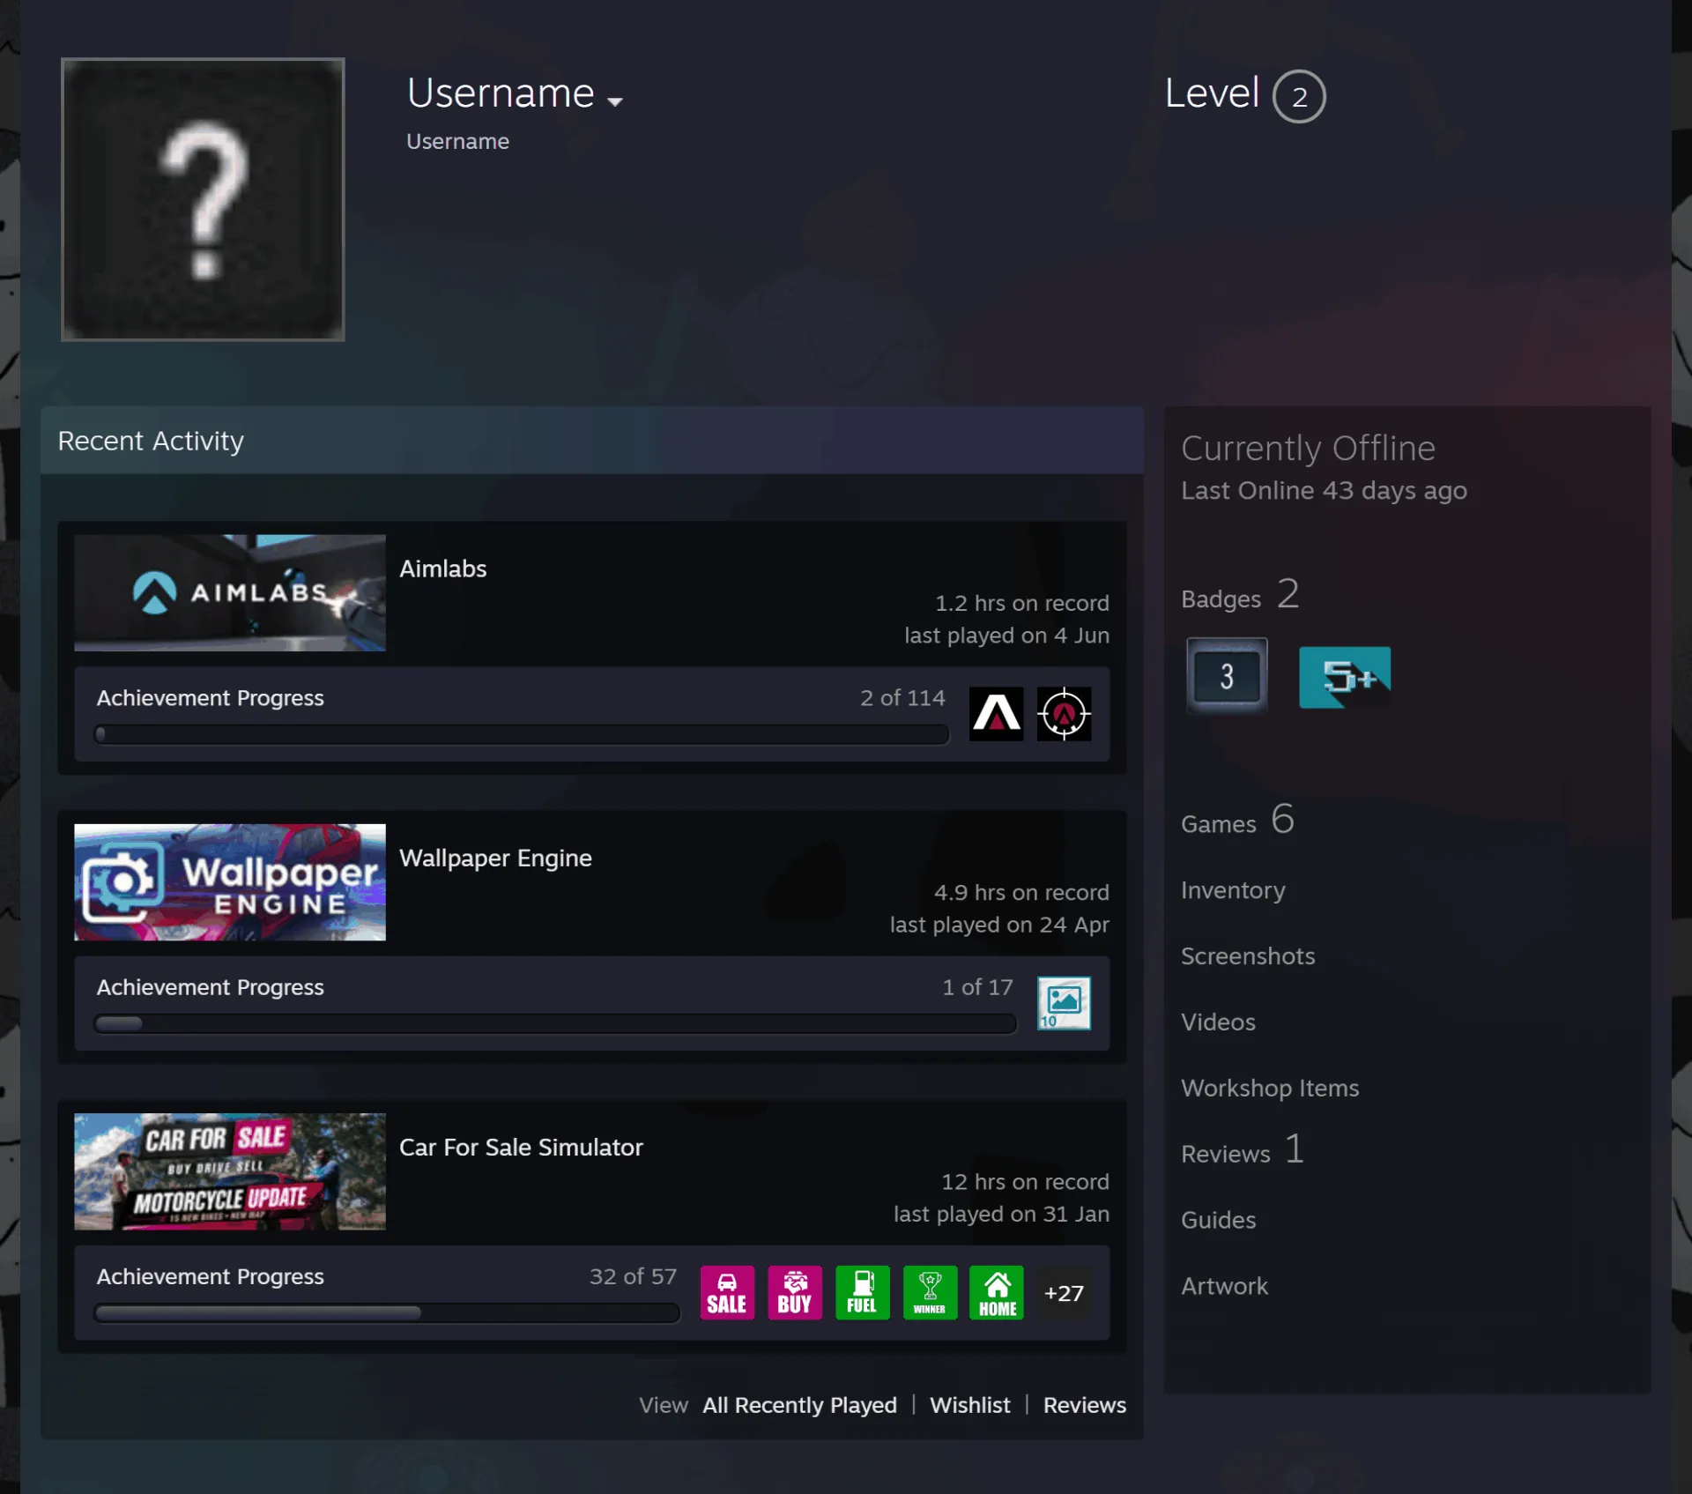Image resolution: width=1692 pixels, height=1494 pixels.
Task: Open the Aimlabs game banner
Action: (x=230, y=593)
